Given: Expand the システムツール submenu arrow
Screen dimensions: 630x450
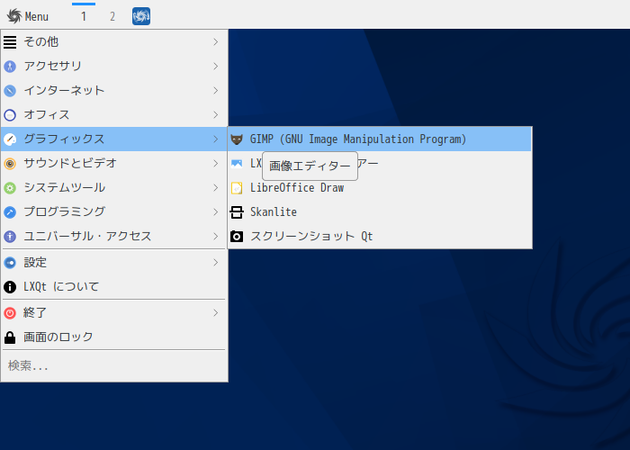Looking at the screenshot, I should 216,187.
